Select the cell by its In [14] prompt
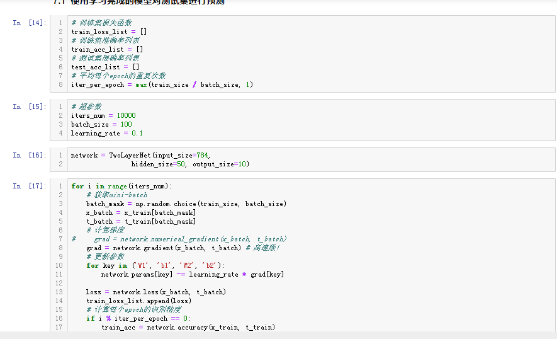Screen dimensions: 557x339 tap(29, 23)
